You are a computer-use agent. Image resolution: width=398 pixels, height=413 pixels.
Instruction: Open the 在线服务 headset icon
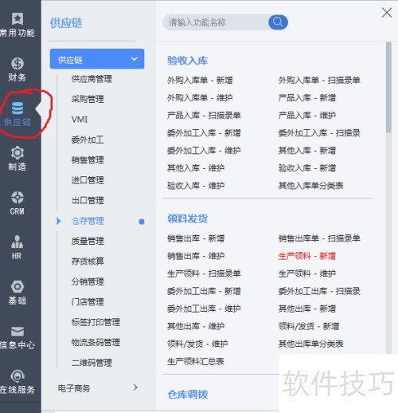(x=18, y=376)
